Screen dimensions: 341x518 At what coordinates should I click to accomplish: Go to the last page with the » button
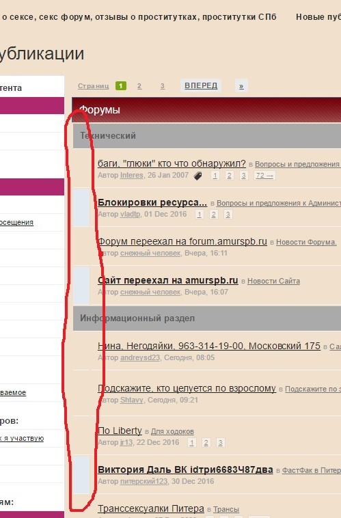click(x=241, y=86)
